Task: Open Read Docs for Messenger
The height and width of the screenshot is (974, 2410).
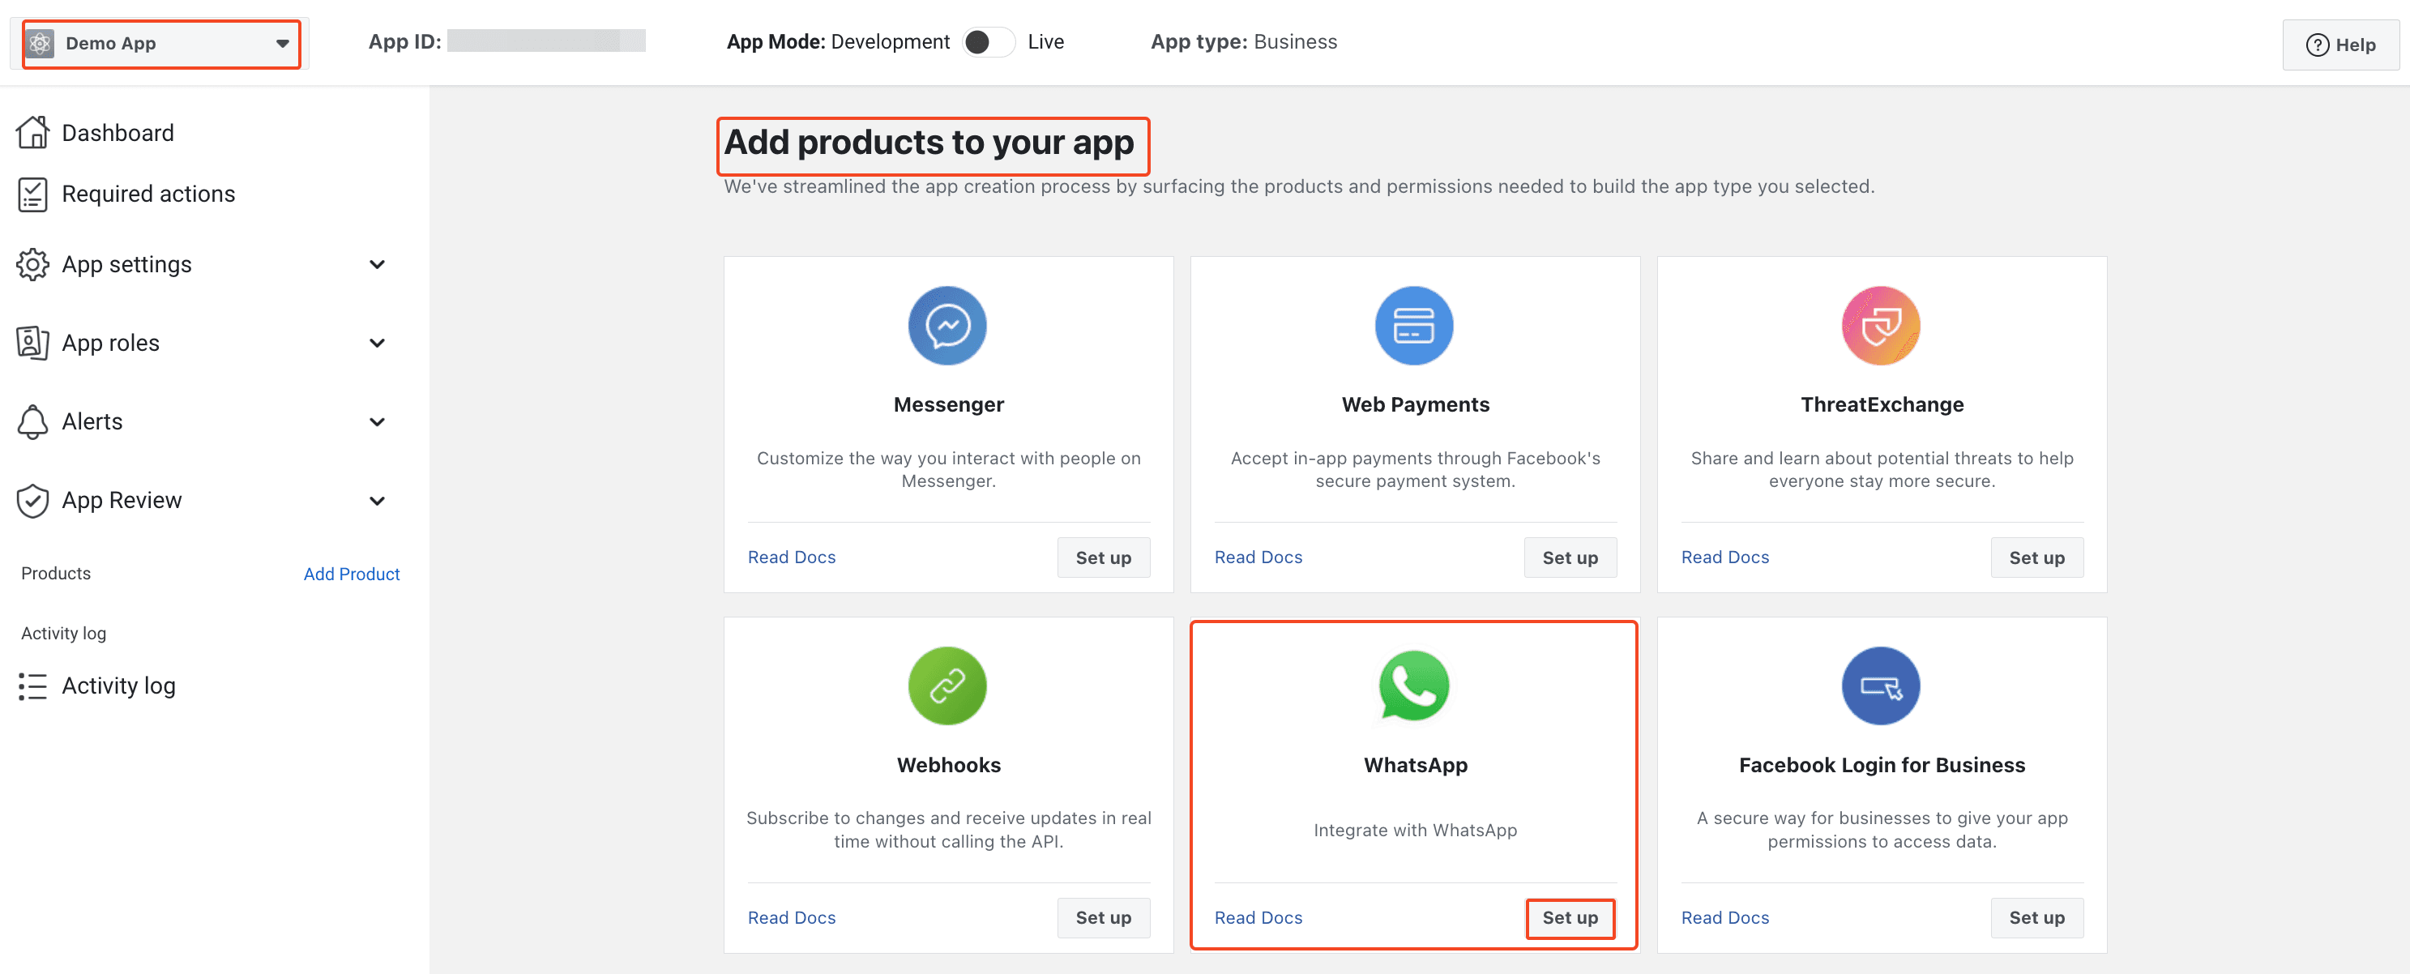Action: coord(792,557)
